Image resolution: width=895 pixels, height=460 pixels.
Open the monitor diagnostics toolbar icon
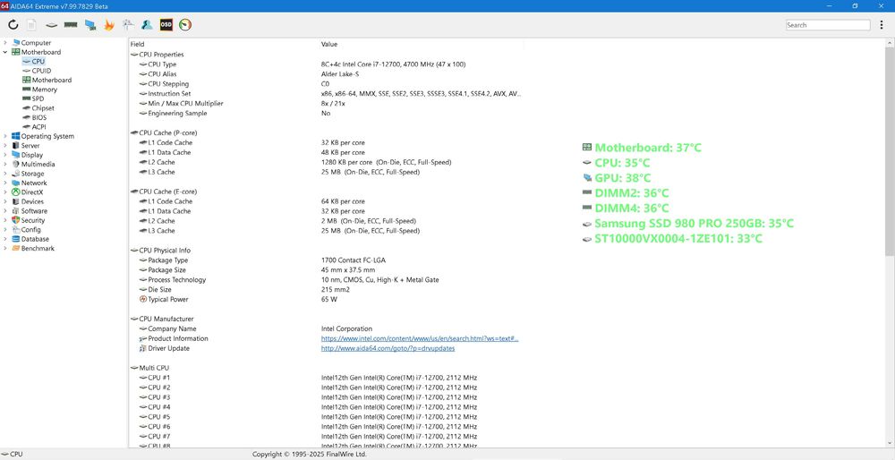(90, 24)
